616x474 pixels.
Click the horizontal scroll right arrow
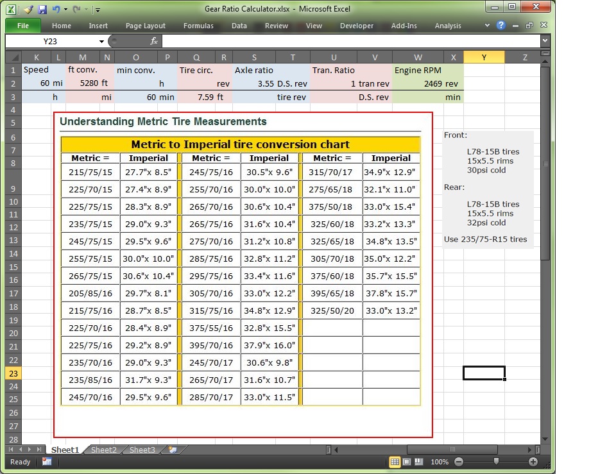tap(529, 450)
